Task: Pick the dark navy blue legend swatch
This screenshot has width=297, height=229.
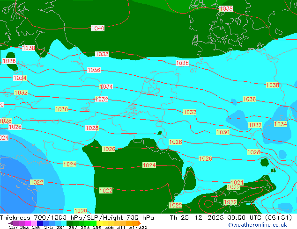Action: pyautogui.click(x=40, y=223)
